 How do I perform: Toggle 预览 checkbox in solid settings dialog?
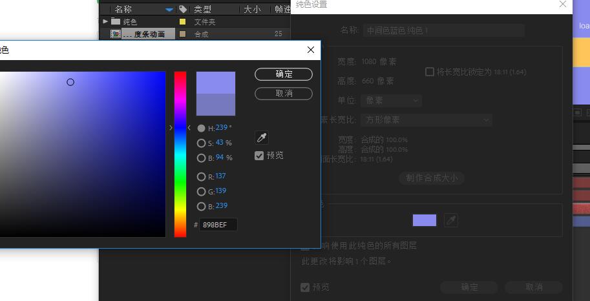pyautogui.click(x=305, y=287)
